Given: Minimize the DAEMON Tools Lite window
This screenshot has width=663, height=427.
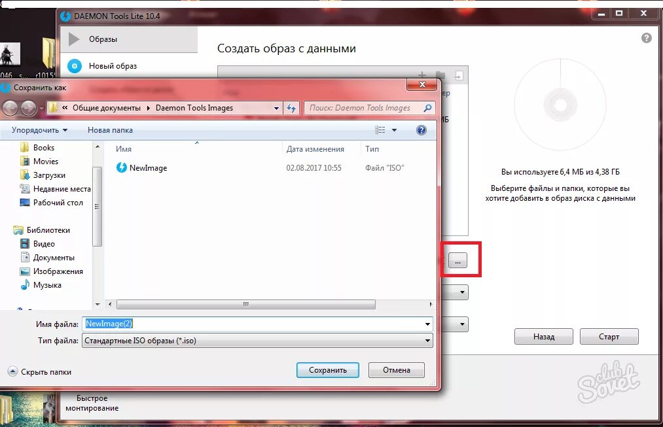Looking at the screenshot, I should tap(601, 14).
